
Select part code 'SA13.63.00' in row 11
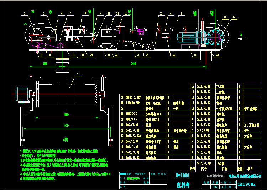point(203,108)
